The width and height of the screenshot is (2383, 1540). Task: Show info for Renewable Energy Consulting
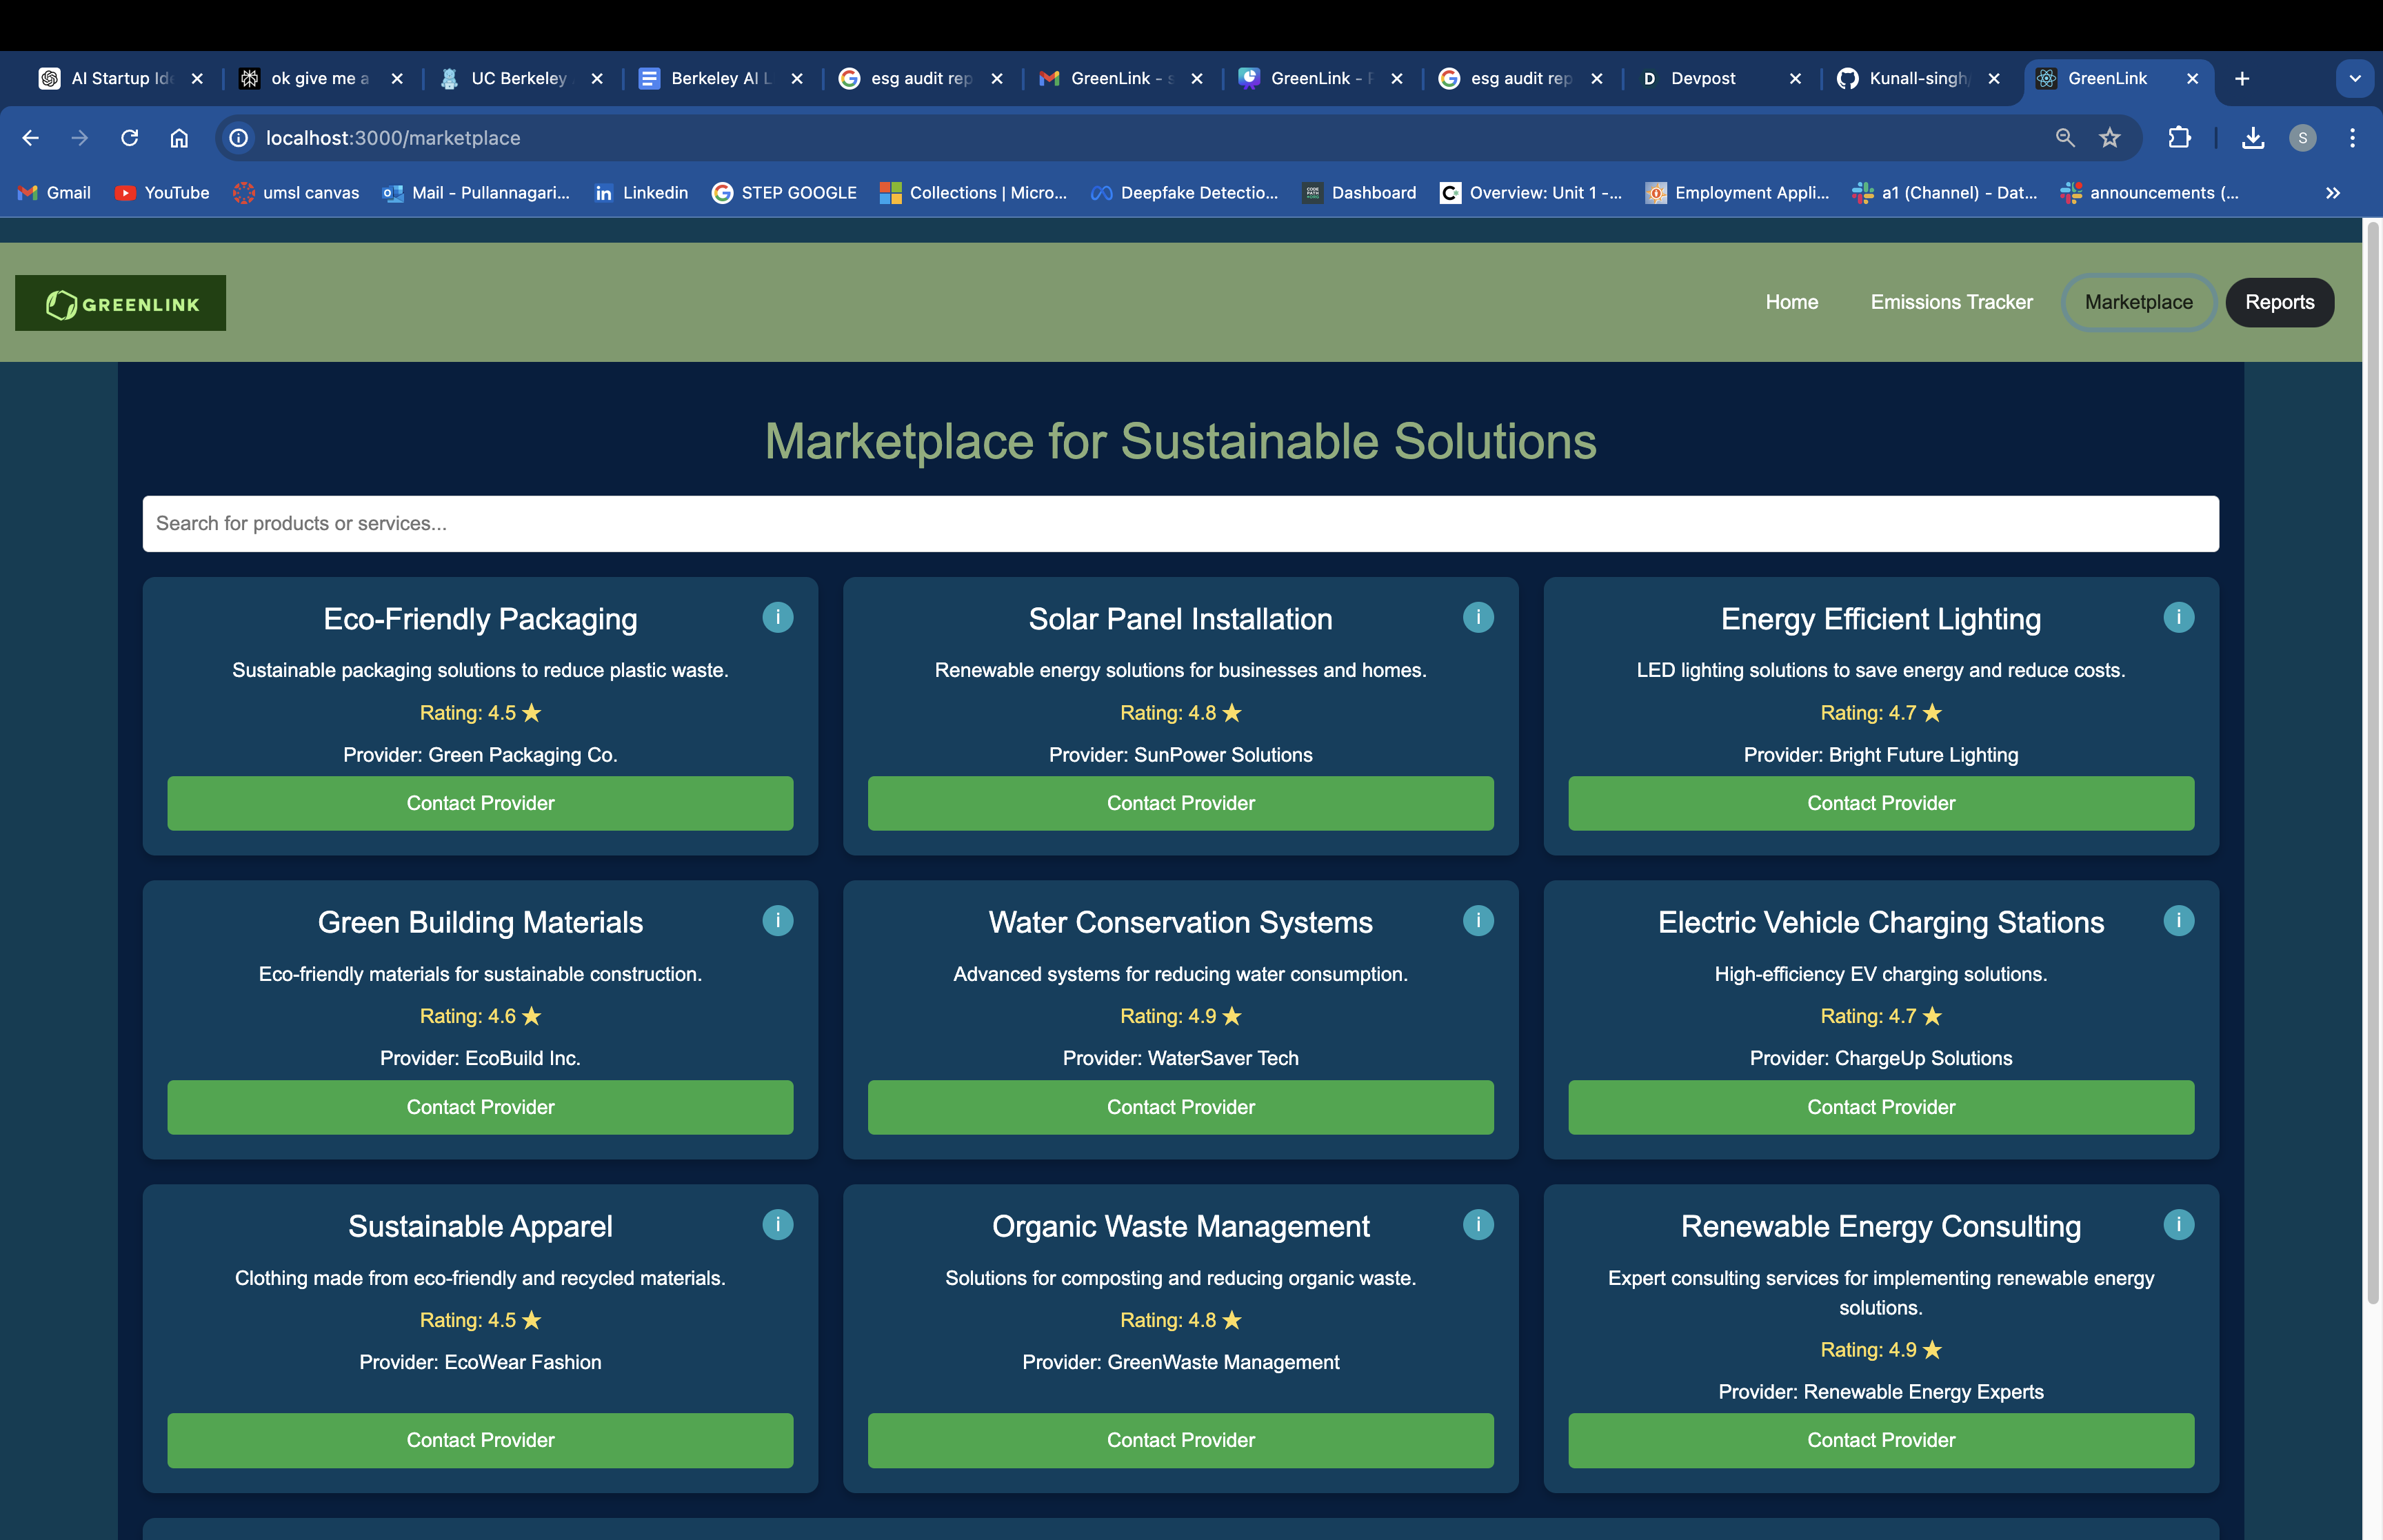[x=2178, y=1224]
